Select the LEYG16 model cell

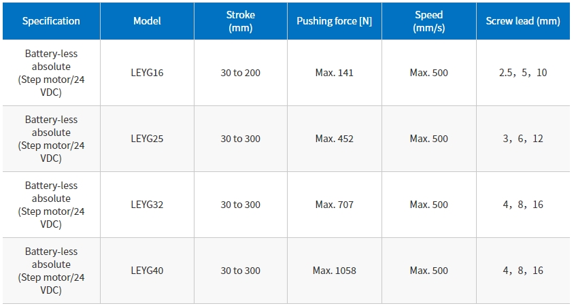pos(147,73)
